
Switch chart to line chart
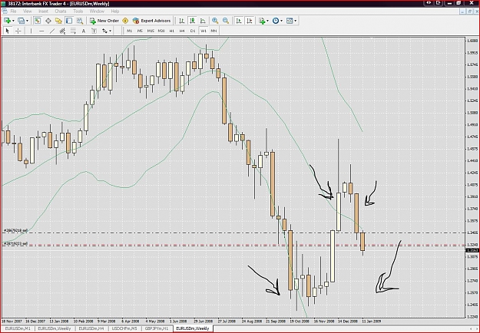point(203,21)
